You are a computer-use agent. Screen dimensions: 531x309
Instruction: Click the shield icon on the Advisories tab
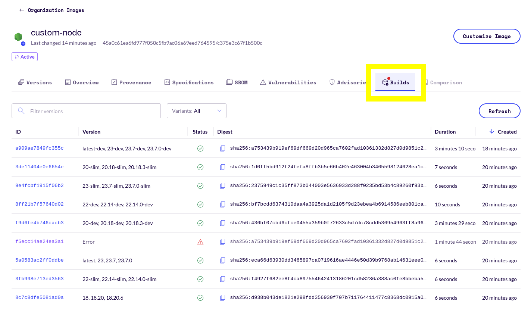click(x=332, y=82)
